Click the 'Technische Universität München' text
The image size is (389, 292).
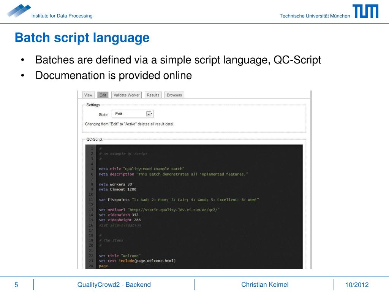click(315, 16)
